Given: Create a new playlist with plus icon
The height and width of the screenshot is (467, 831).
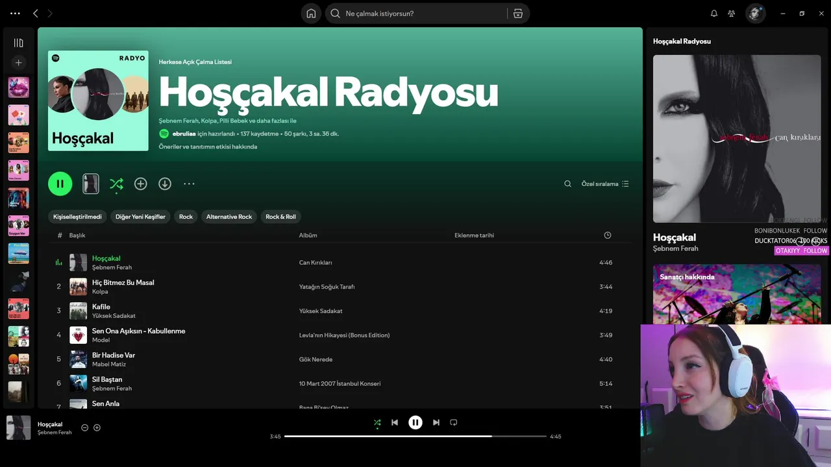Looking at the screenshot, I should (19, 63).
